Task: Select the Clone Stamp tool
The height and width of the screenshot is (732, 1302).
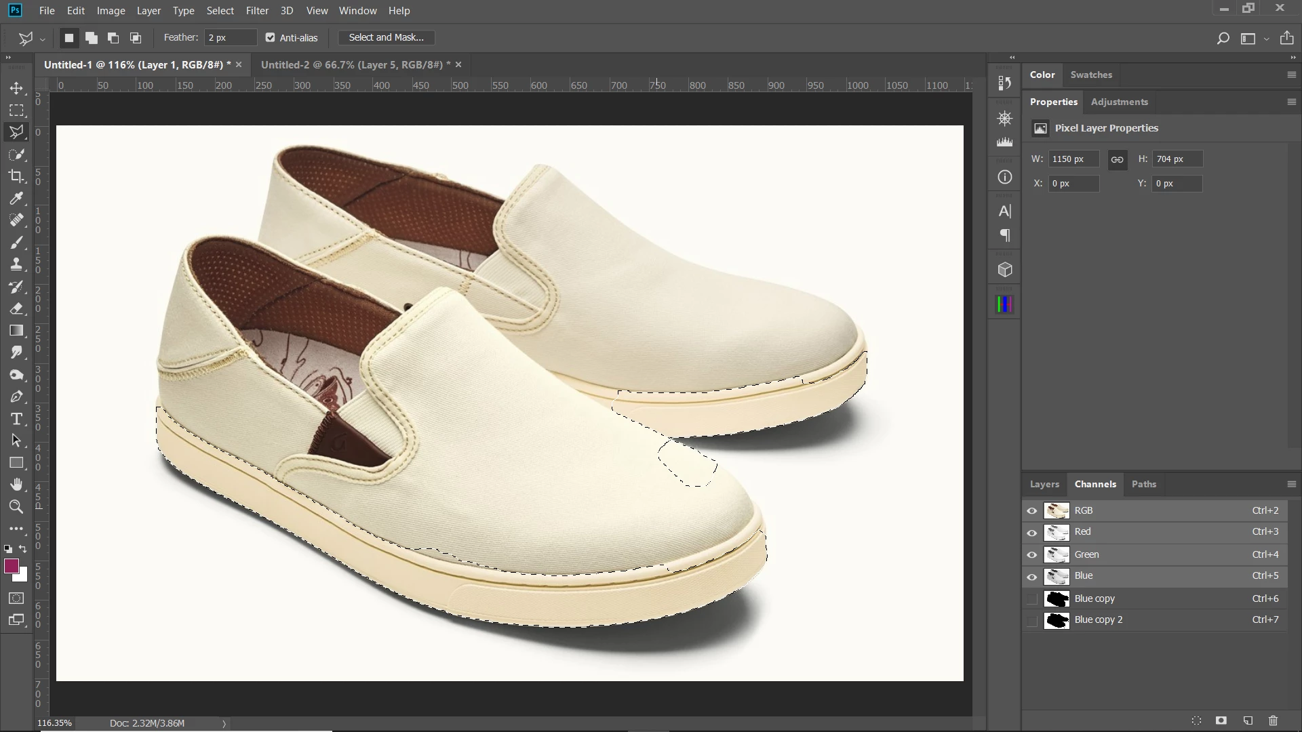Action: pos(16,264)
